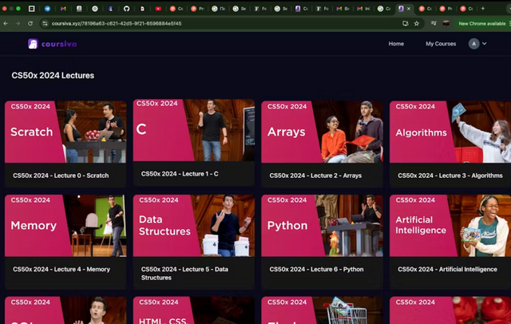Switch to the pinned YouTube tab

click(x=158, y=9)
